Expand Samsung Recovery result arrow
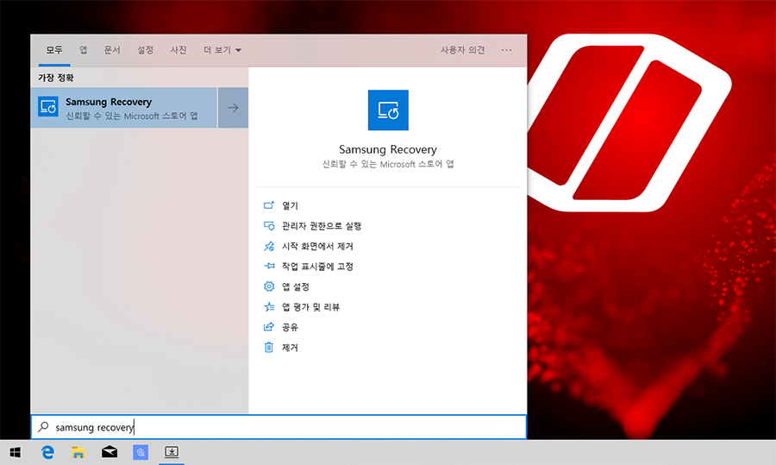The height and width of the screenshot is (465, 776). [x=233, y=108]
